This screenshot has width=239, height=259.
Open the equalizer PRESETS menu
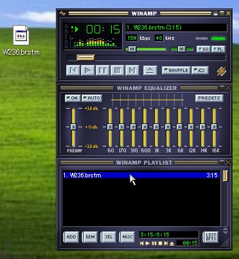pos(209,98)
